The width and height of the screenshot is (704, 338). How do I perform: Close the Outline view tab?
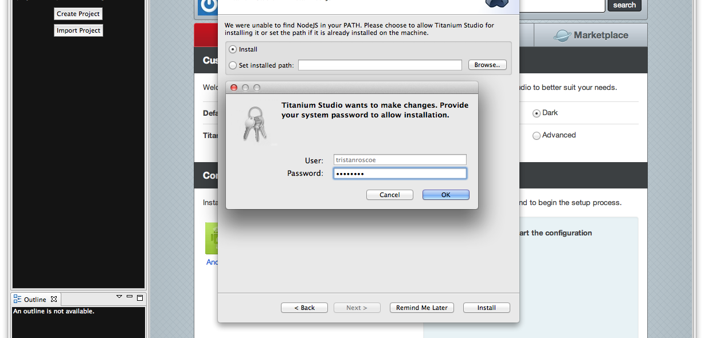(54, 299)
